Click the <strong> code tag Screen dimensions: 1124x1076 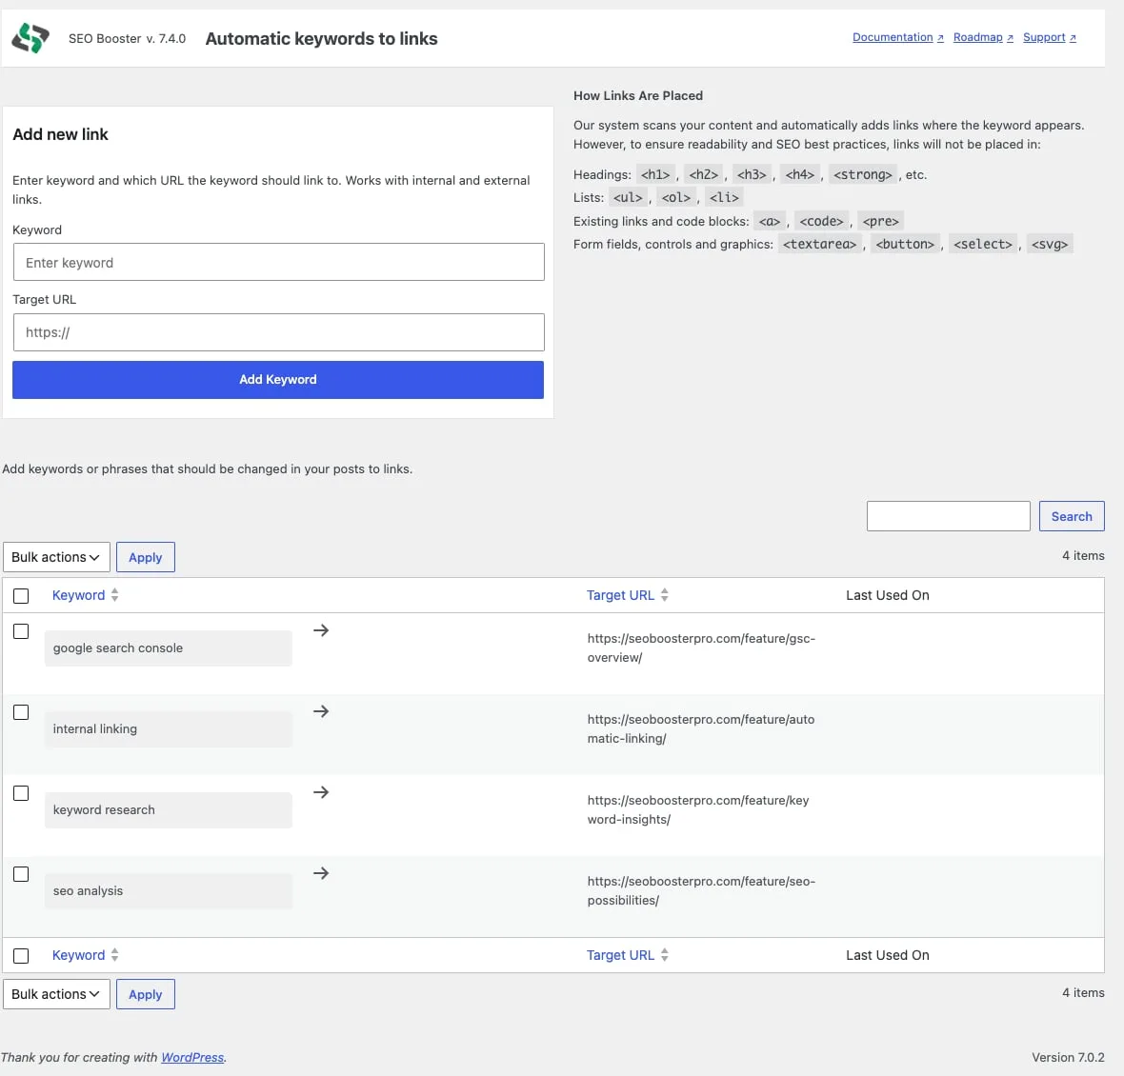862,175
